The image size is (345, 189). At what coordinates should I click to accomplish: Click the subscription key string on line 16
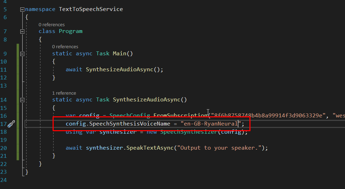(268, 116)
